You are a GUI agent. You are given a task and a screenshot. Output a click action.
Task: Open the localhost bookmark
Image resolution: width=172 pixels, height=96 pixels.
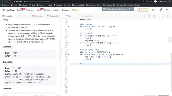tap(58, 5)
